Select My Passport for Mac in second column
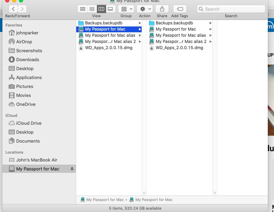This screenshot has width=274, height=212. [180, 29]
